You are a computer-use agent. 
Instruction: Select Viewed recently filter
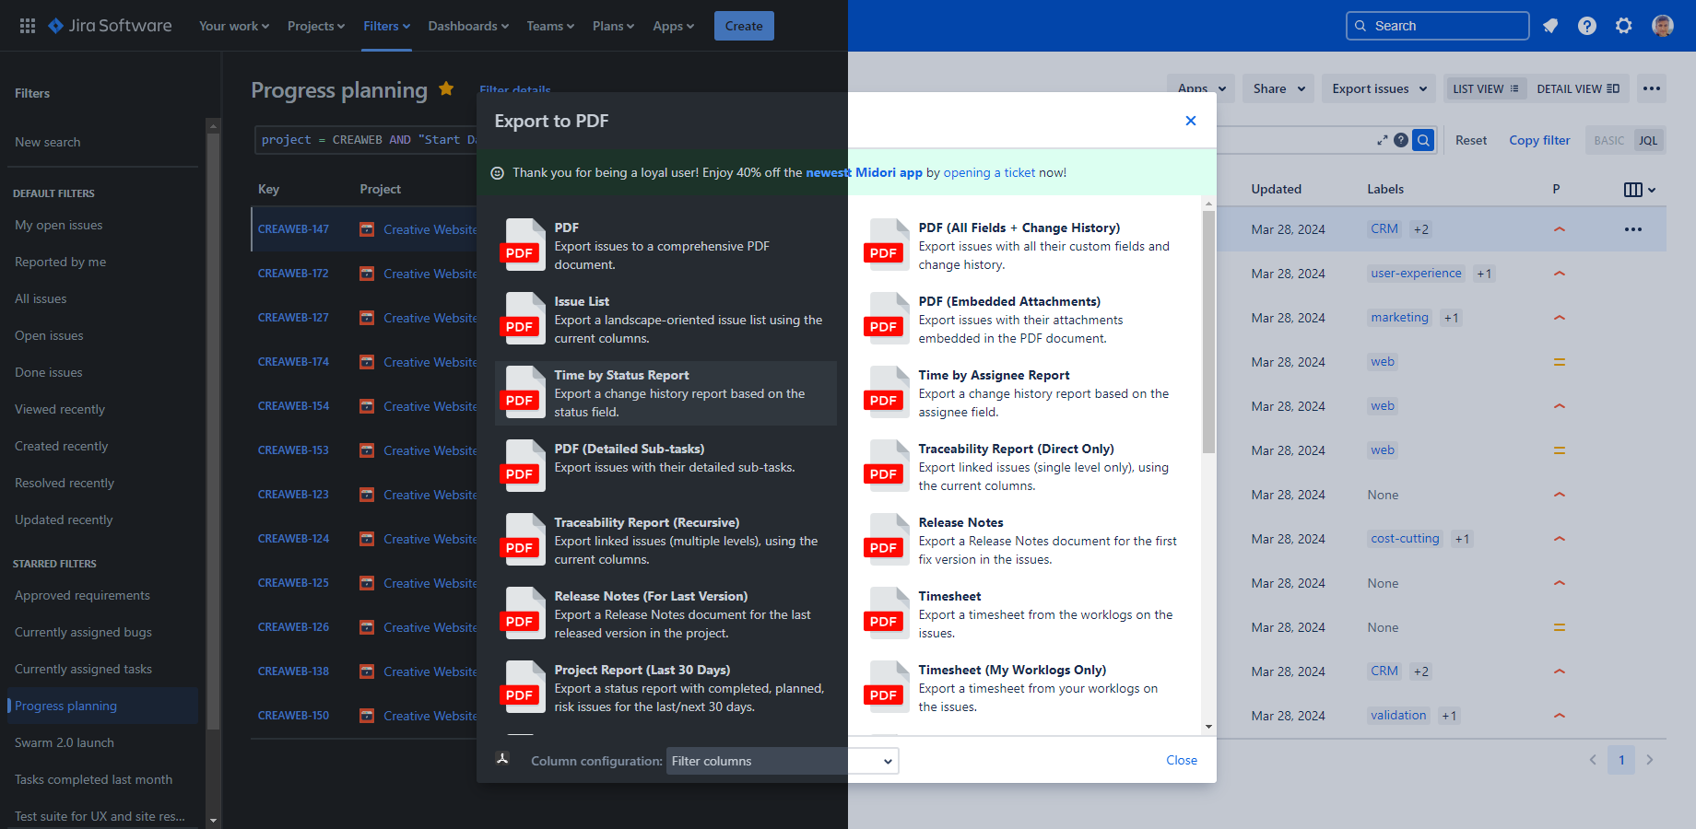pos(60,409)
